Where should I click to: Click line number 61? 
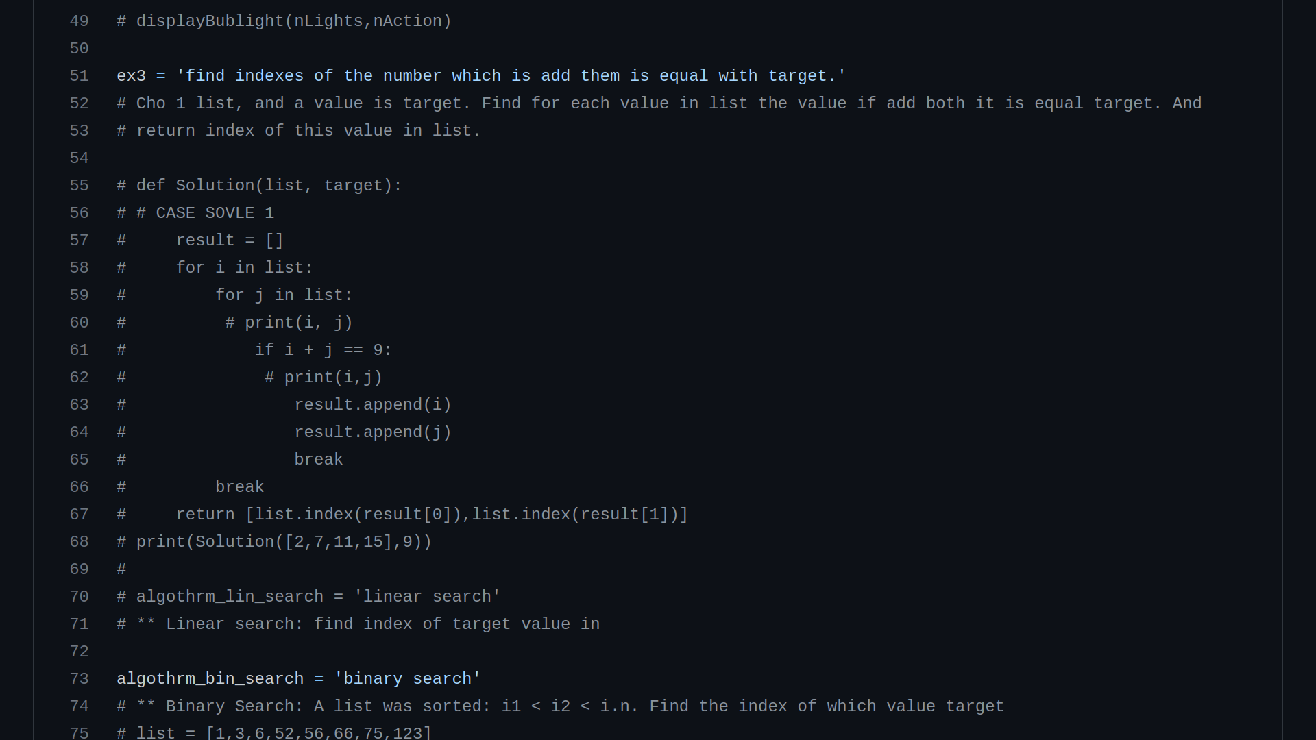pyautogui.click(x=79, y=350)
